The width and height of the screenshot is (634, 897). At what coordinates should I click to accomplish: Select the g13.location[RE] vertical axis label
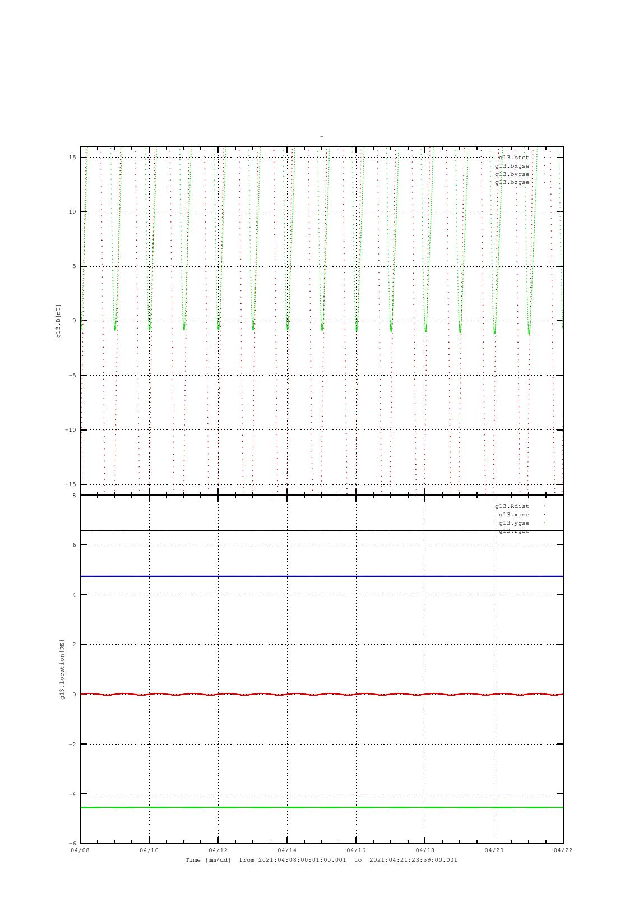pyautogui.click(x=63, y=669)
